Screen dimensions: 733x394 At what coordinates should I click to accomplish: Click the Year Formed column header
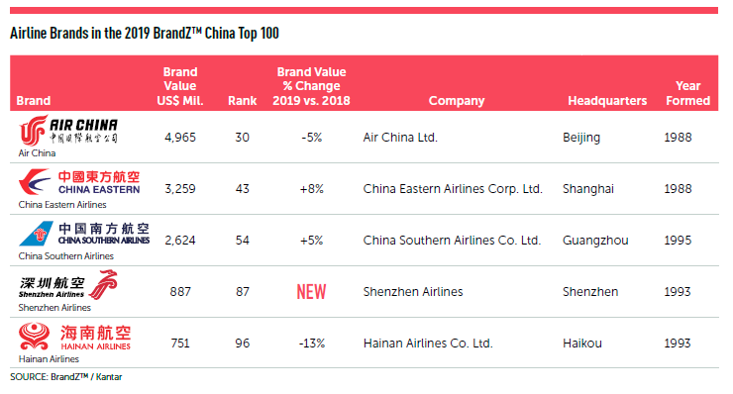pos(687,93)
